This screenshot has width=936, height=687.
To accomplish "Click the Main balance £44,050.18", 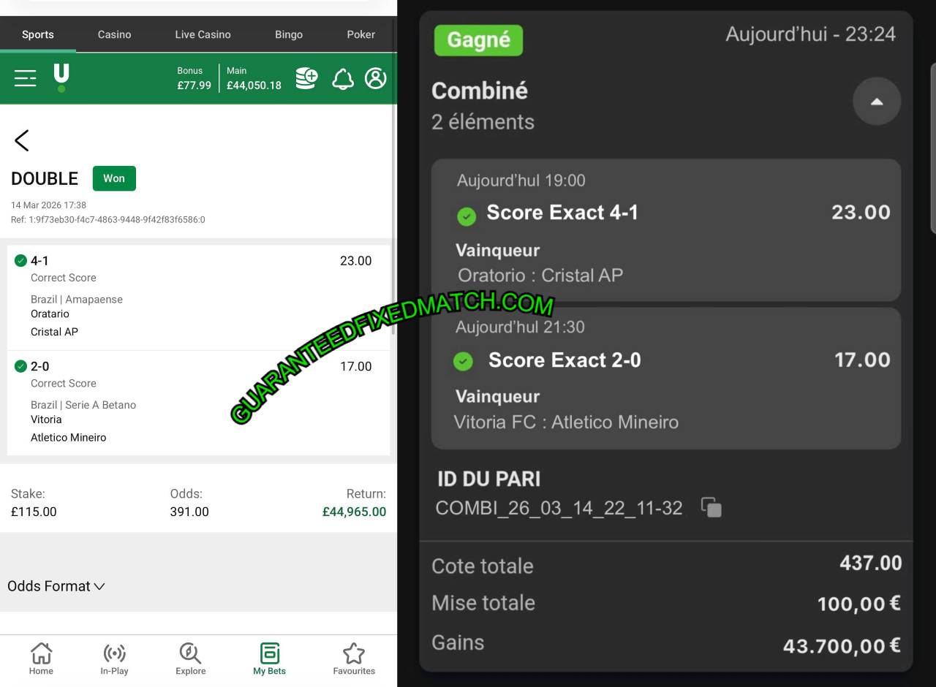I will [254, 78].
